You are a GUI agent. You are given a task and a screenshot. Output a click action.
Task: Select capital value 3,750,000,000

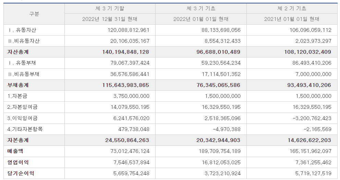pyautogui.click(x=131, y=96)
